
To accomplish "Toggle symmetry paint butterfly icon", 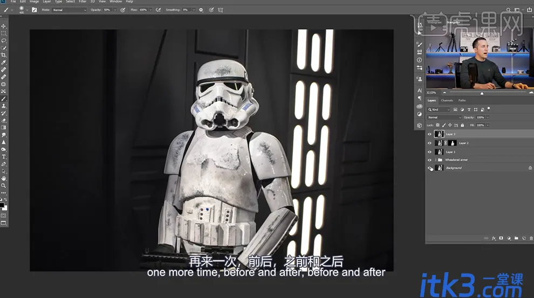I will 221,10.
